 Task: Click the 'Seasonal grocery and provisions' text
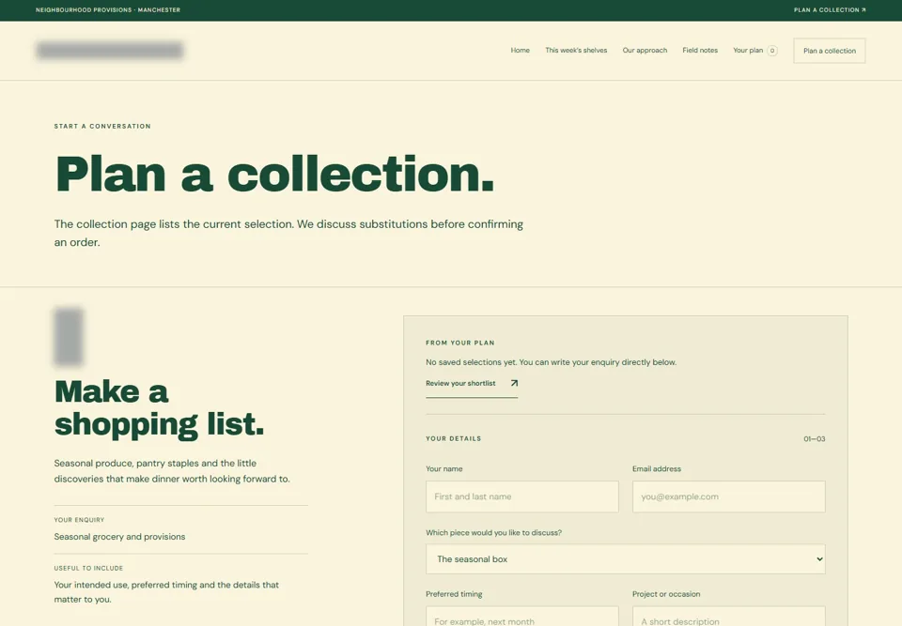(x=119, y=537)
